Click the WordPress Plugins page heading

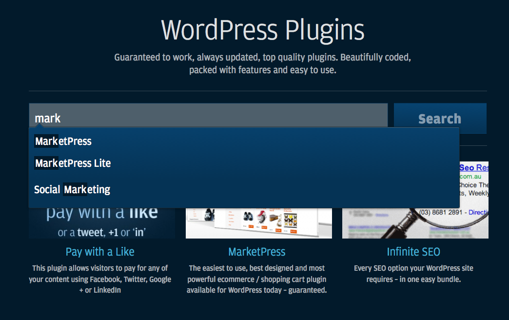pos(263,30)
